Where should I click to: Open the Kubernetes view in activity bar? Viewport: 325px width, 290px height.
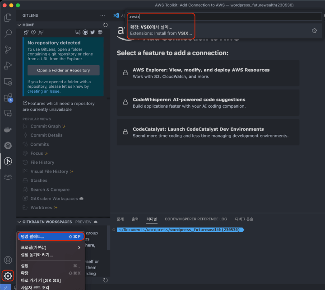click(x=8, y=145)
